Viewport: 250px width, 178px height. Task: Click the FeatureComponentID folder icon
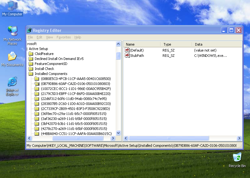pyautogui.click(x=31, y=64)
